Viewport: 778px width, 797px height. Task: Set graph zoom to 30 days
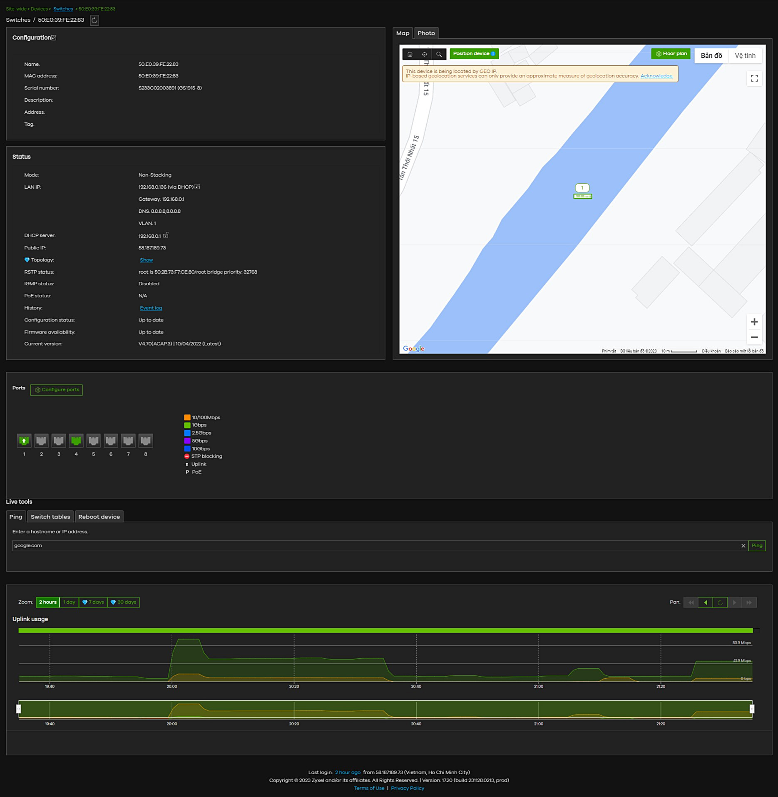pyautogui.click(x=124, y=602)
